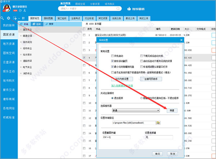Select the 在线 view tab

[37, 24]
